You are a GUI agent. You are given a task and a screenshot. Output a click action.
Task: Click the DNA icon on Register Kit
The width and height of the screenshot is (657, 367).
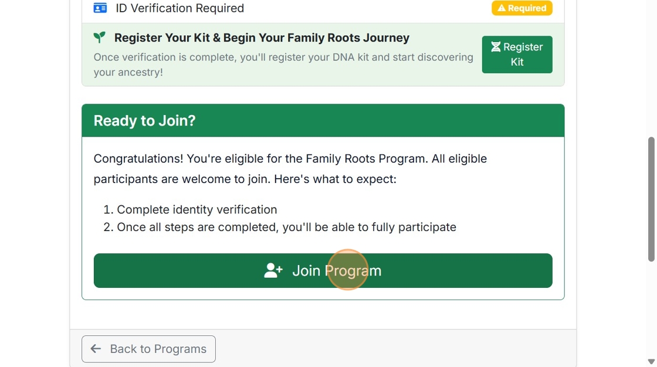[x=496, y=47]
